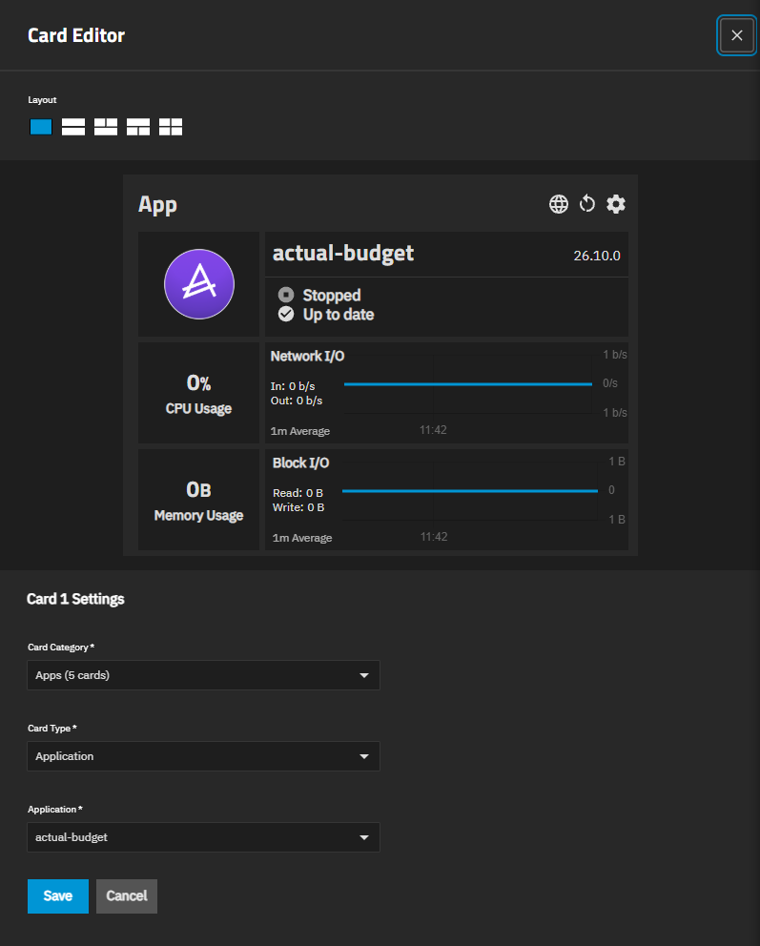Click the Layout label

[x=42, y=99]
